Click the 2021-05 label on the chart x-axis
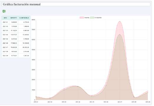Screen dimensions: 154x106 (x=92, y=102)
